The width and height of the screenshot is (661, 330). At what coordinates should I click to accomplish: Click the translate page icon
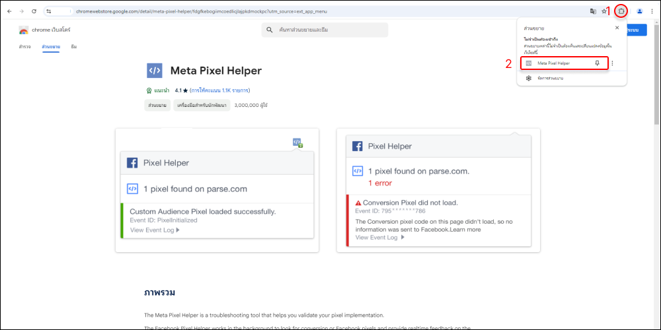pyautogui.click(x=593, y=11)
